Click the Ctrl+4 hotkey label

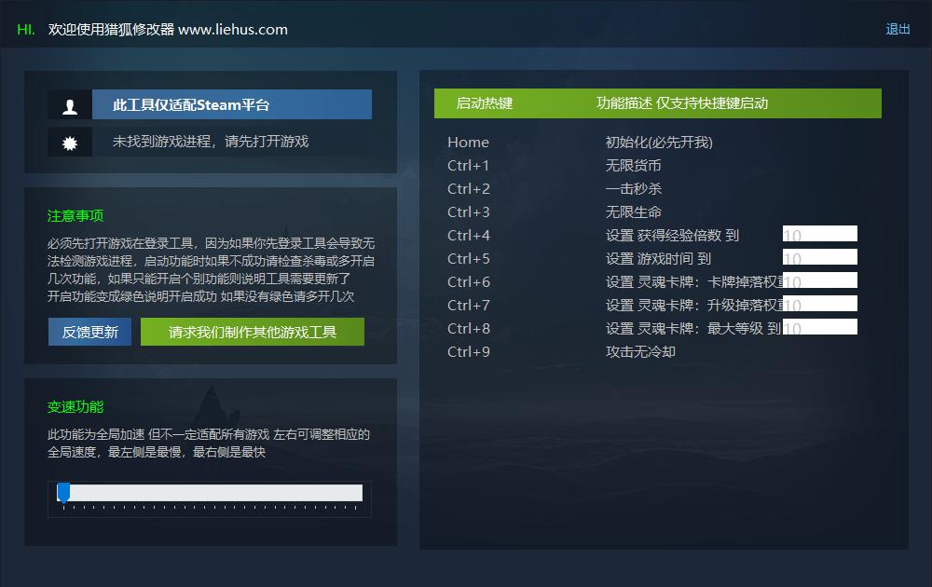pyautogui.click(x=469, y=236)
